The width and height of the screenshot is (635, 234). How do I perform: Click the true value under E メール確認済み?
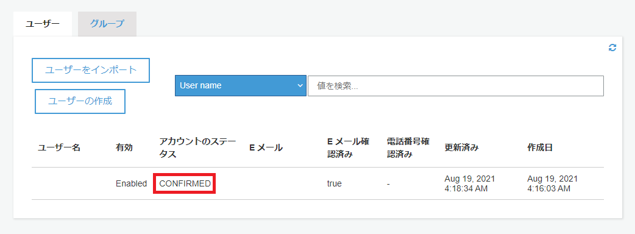click(334, 183)
